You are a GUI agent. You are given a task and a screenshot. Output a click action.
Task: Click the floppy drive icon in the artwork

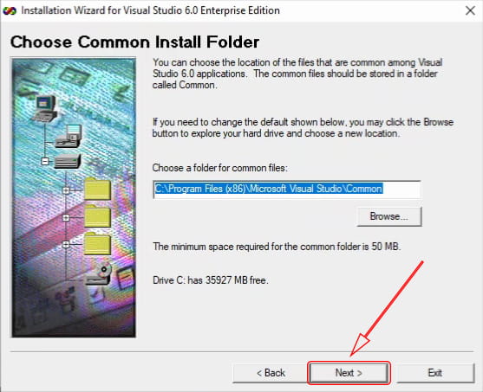(69, 136)
